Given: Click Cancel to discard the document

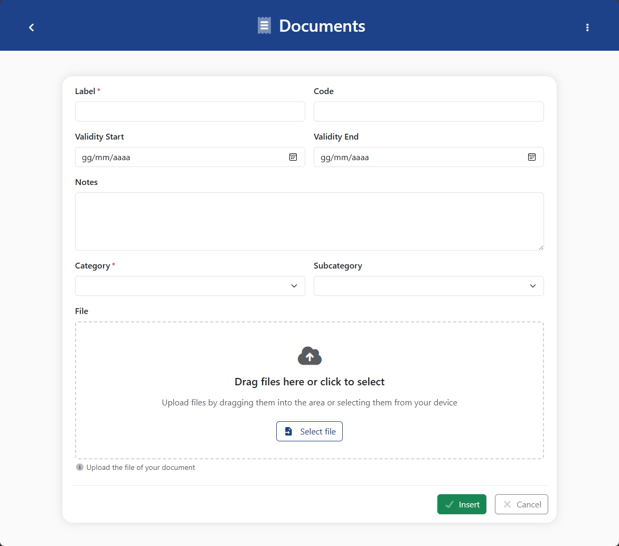Looking at the screenshot, I should (x=521, y=504).
